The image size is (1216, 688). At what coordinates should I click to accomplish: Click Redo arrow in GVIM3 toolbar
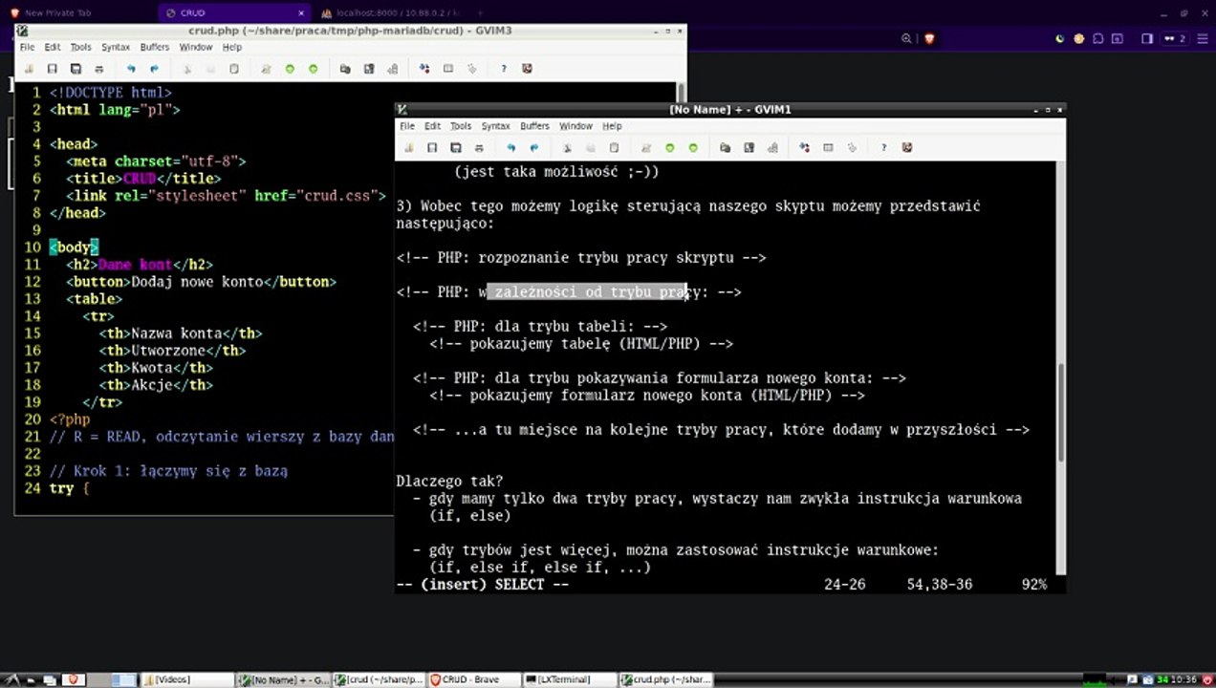154,69
